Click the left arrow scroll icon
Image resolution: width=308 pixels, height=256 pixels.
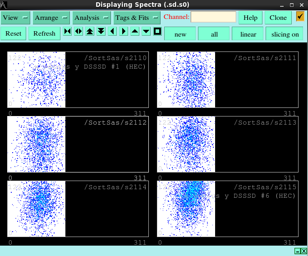[112, 31]
